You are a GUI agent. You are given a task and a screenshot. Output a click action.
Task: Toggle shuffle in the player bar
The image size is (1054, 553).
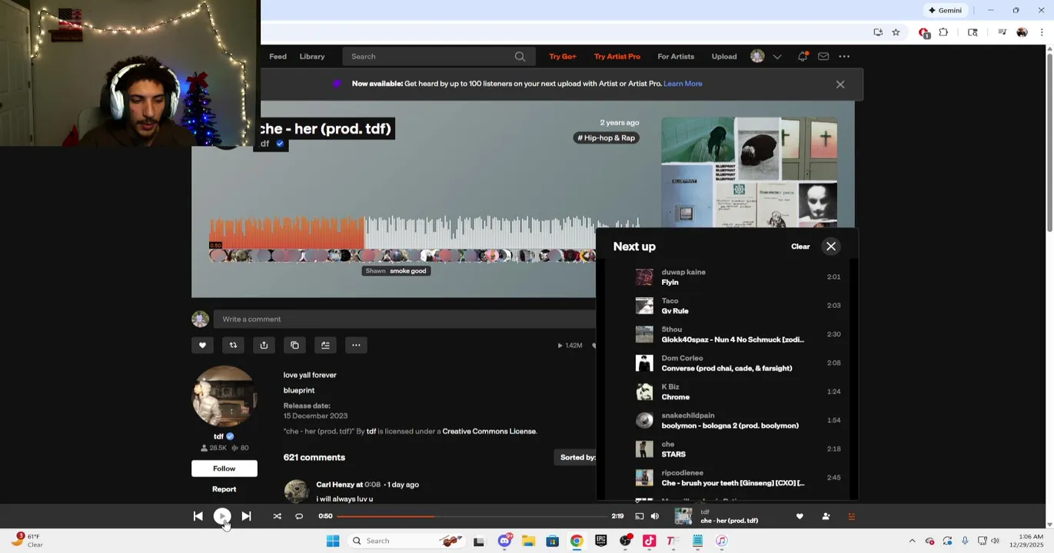coord(277,516)
